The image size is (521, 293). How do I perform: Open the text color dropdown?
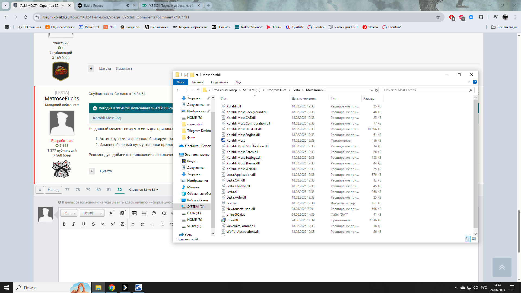(112, 213)
